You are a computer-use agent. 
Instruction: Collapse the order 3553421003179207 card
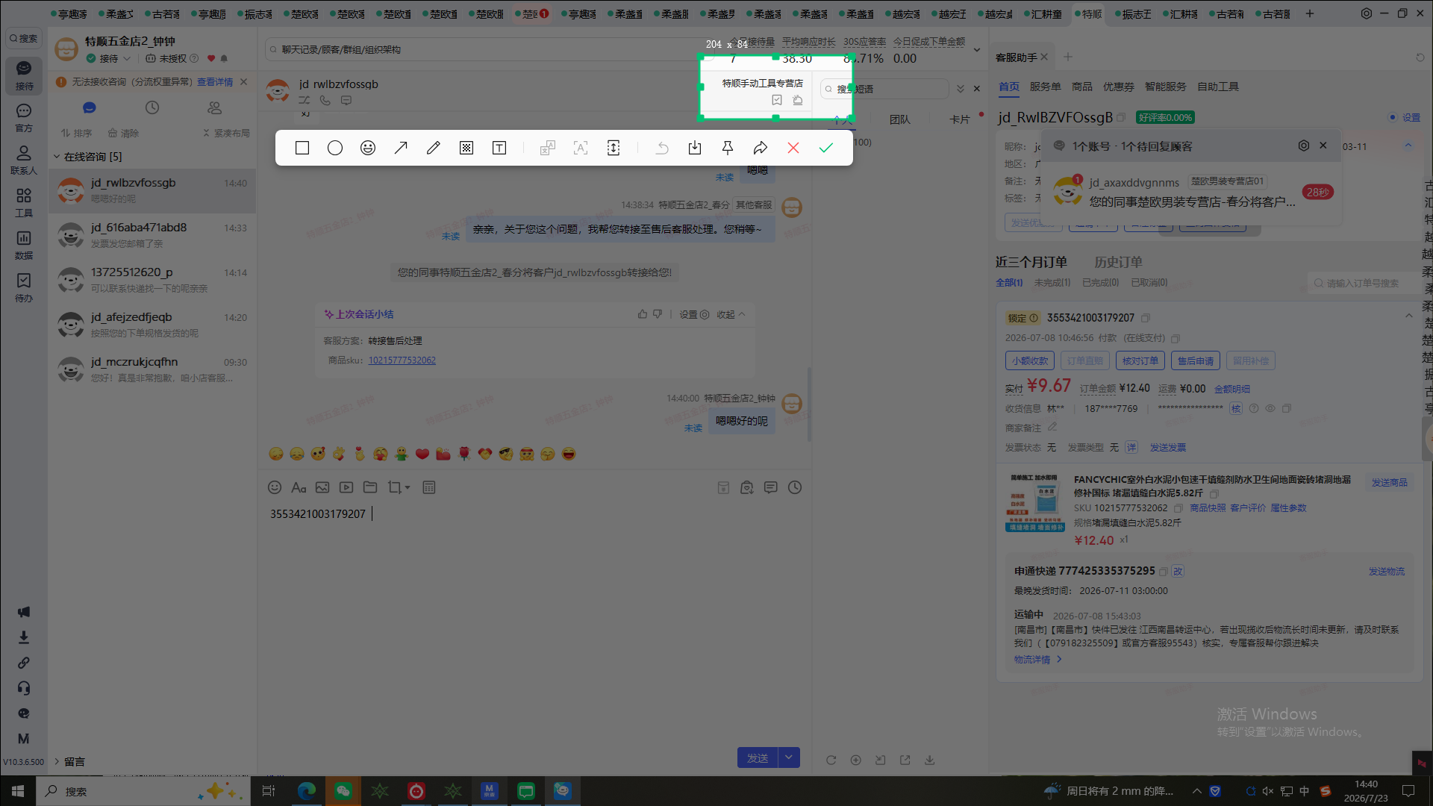pyautogui.click(x=1409, y=316)
